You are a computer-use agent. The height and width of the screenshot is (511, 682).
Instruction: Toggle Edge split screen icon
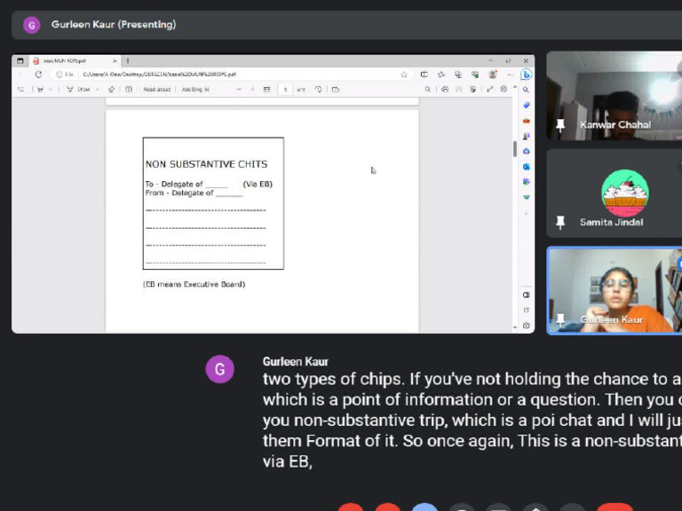click(424, 75)
